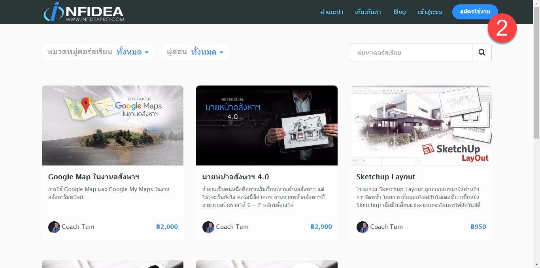540x268 pixels.
Task: Click the นายหน้าอสังหาฯ 4.0 description text
Action: [264, 197]
